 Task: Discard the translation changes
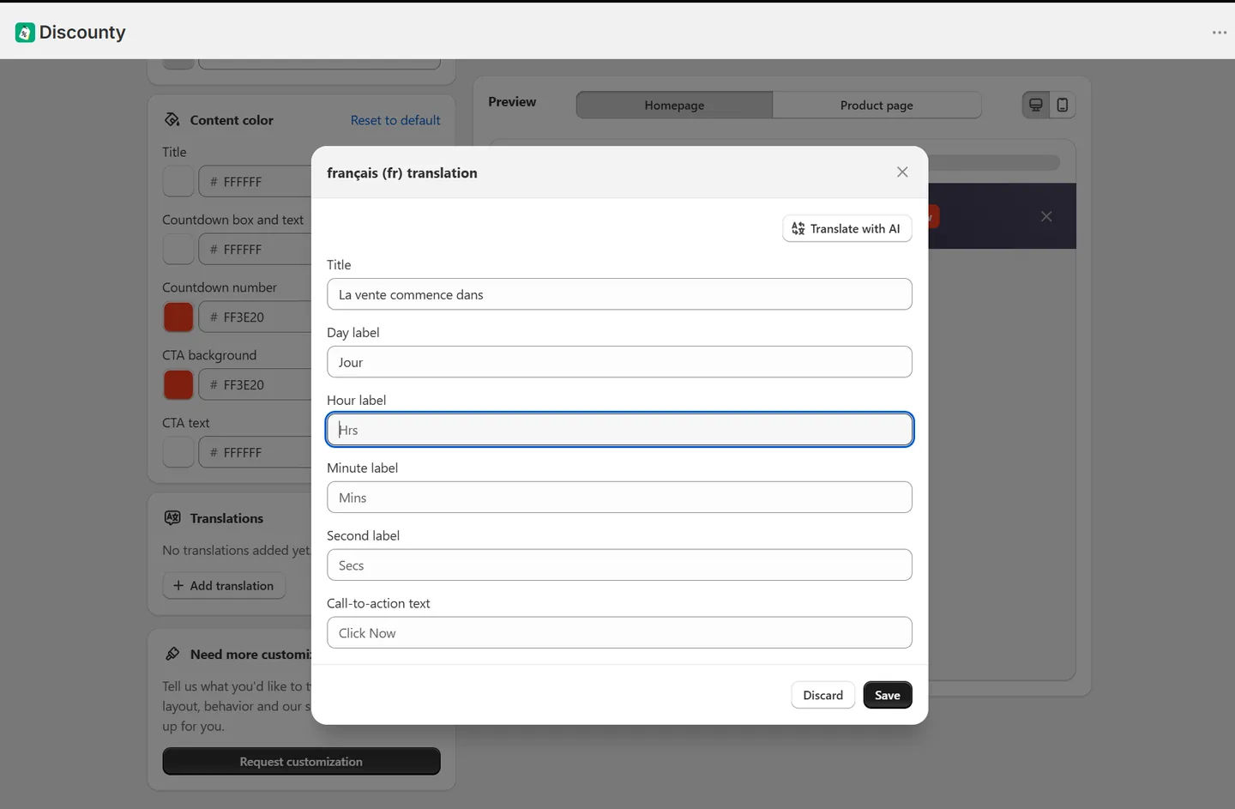pyautogui.click(x=822, y=695)
